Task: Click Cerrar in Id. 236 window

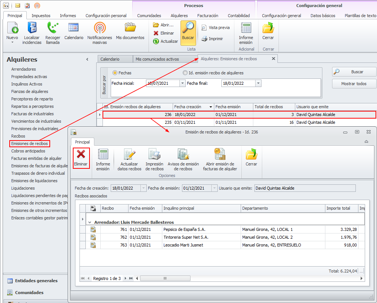Action: 251,157
